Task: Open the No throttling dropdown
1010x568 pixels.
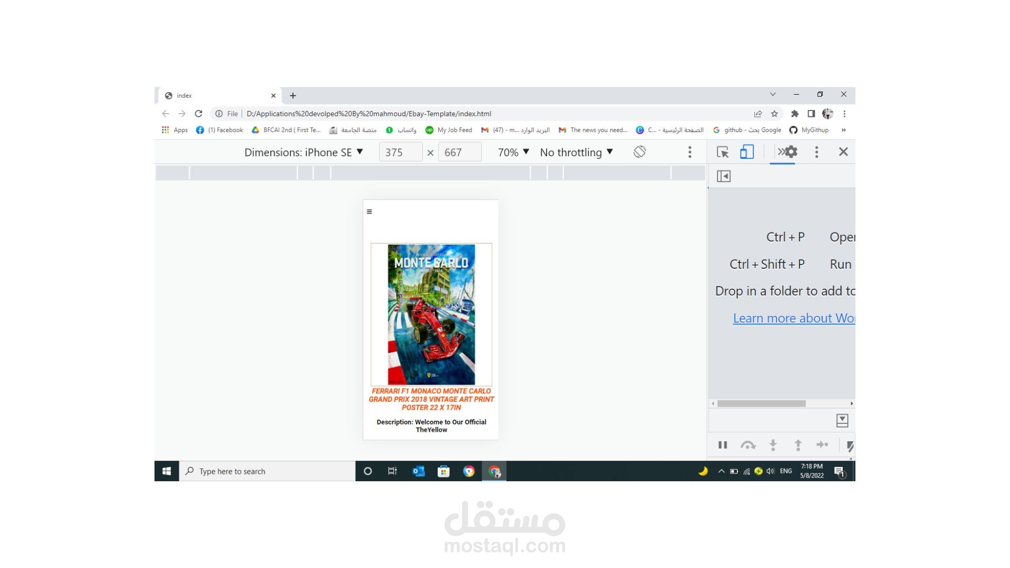Action: [577, 153]
